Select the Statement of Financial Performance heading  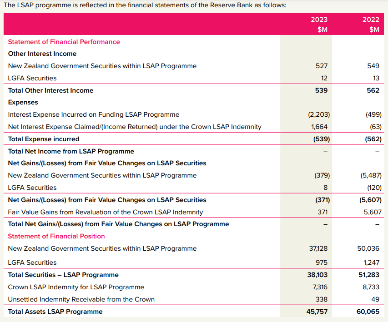(64, 42)
